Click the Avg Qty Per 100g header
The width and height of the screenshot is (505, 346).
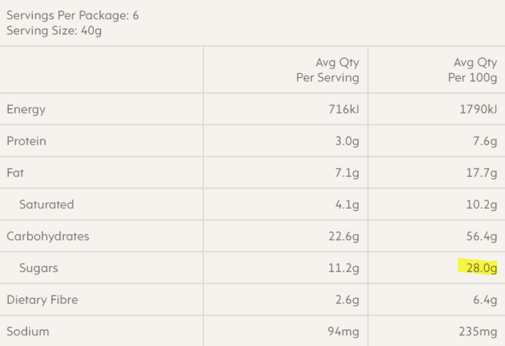(473, 70)
